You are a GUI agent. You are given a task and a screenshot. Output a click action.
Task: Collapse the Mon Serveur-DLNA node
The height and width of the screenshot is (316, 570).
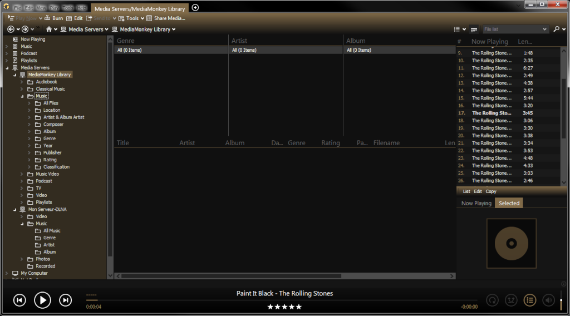(x=14, y=210)
